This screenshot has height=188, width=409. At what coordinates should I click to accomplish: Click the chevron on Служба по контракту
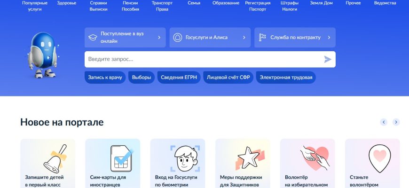point(329,38)
